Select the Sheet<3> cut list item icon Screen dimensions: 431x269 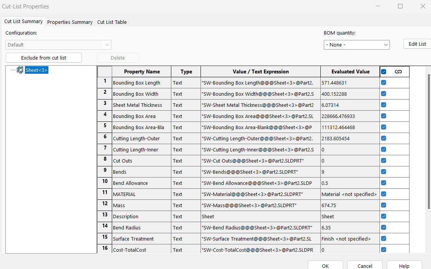click(20, 70)
